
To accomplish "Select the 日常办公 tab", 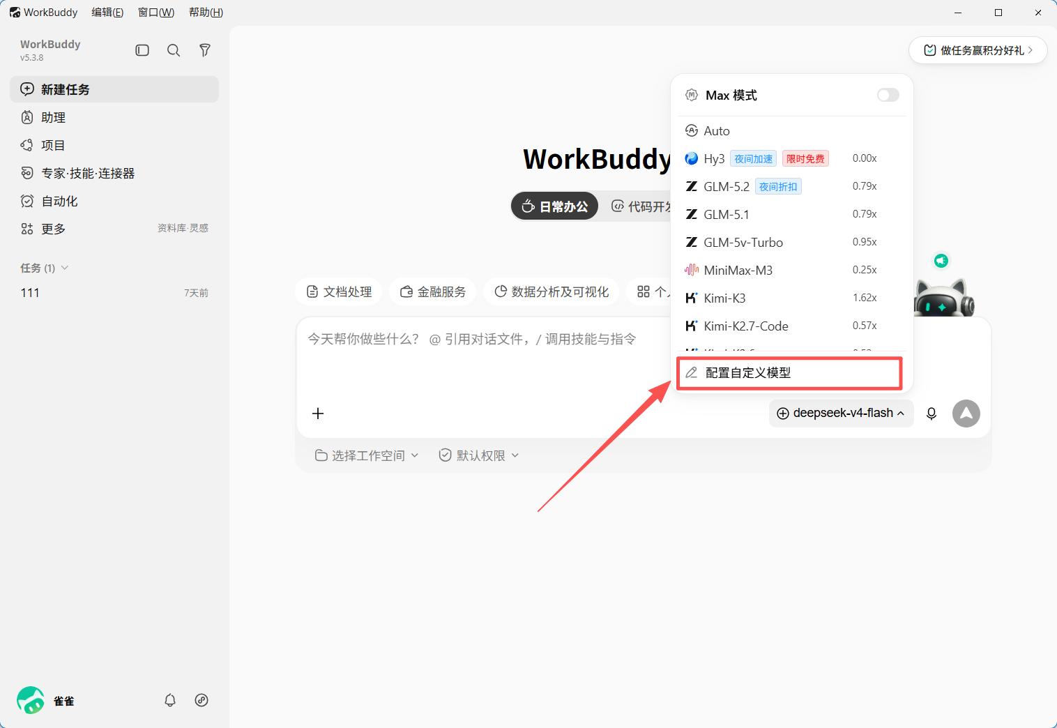I will (x=555, y=206).
